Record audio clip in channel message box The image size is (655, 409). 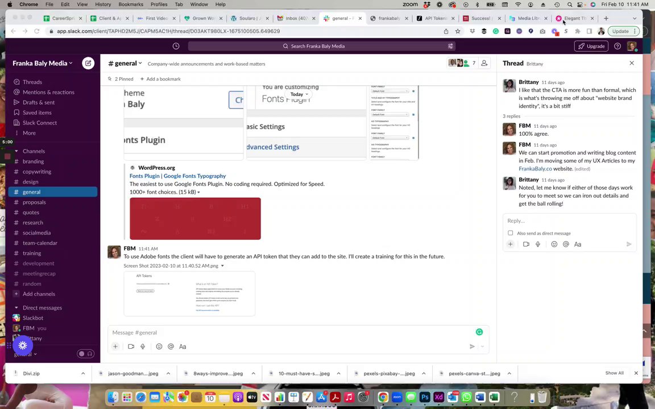[143, 347]
